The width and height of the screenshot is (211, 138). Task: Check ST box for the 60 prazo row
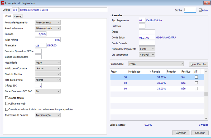click(196, 83)
